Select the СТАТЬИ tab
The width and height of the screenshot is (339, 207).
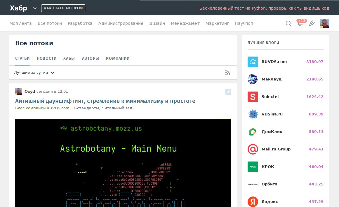(x=22, y=58)
